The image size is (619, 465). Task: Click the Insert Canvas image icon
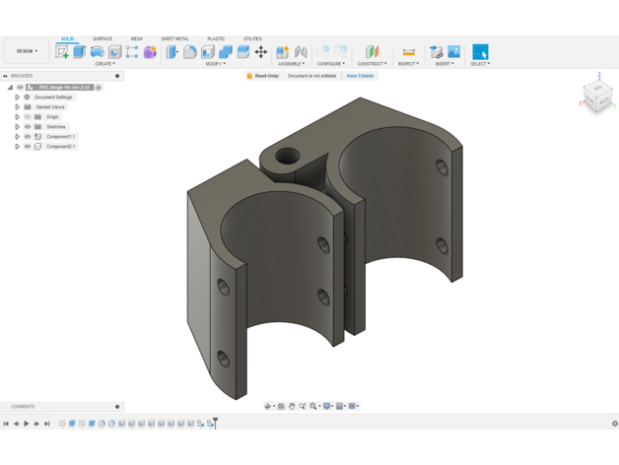(453, 52)
